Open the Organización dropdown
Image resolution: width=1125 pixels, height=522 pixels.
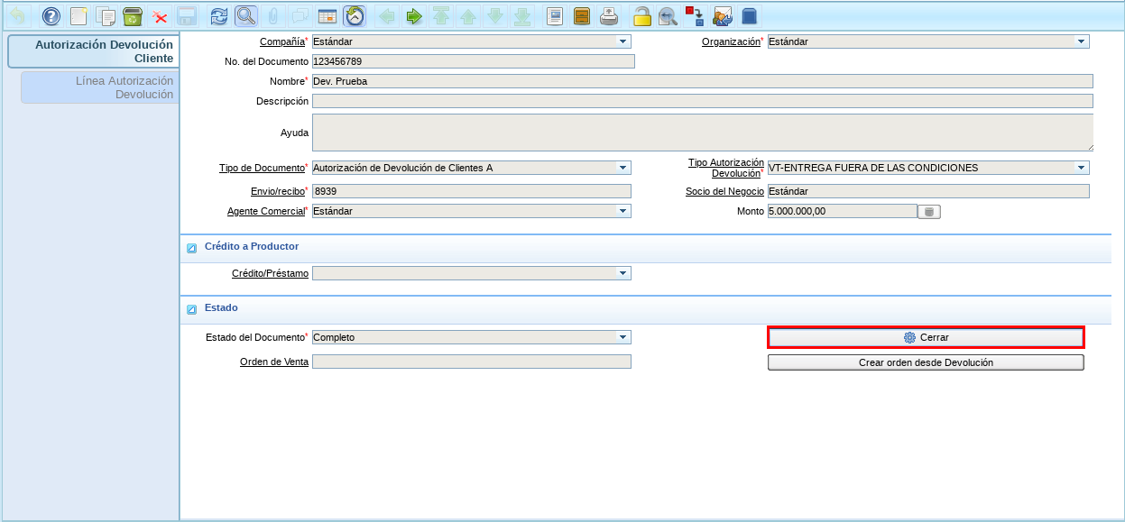click(x=1081, y=41)
